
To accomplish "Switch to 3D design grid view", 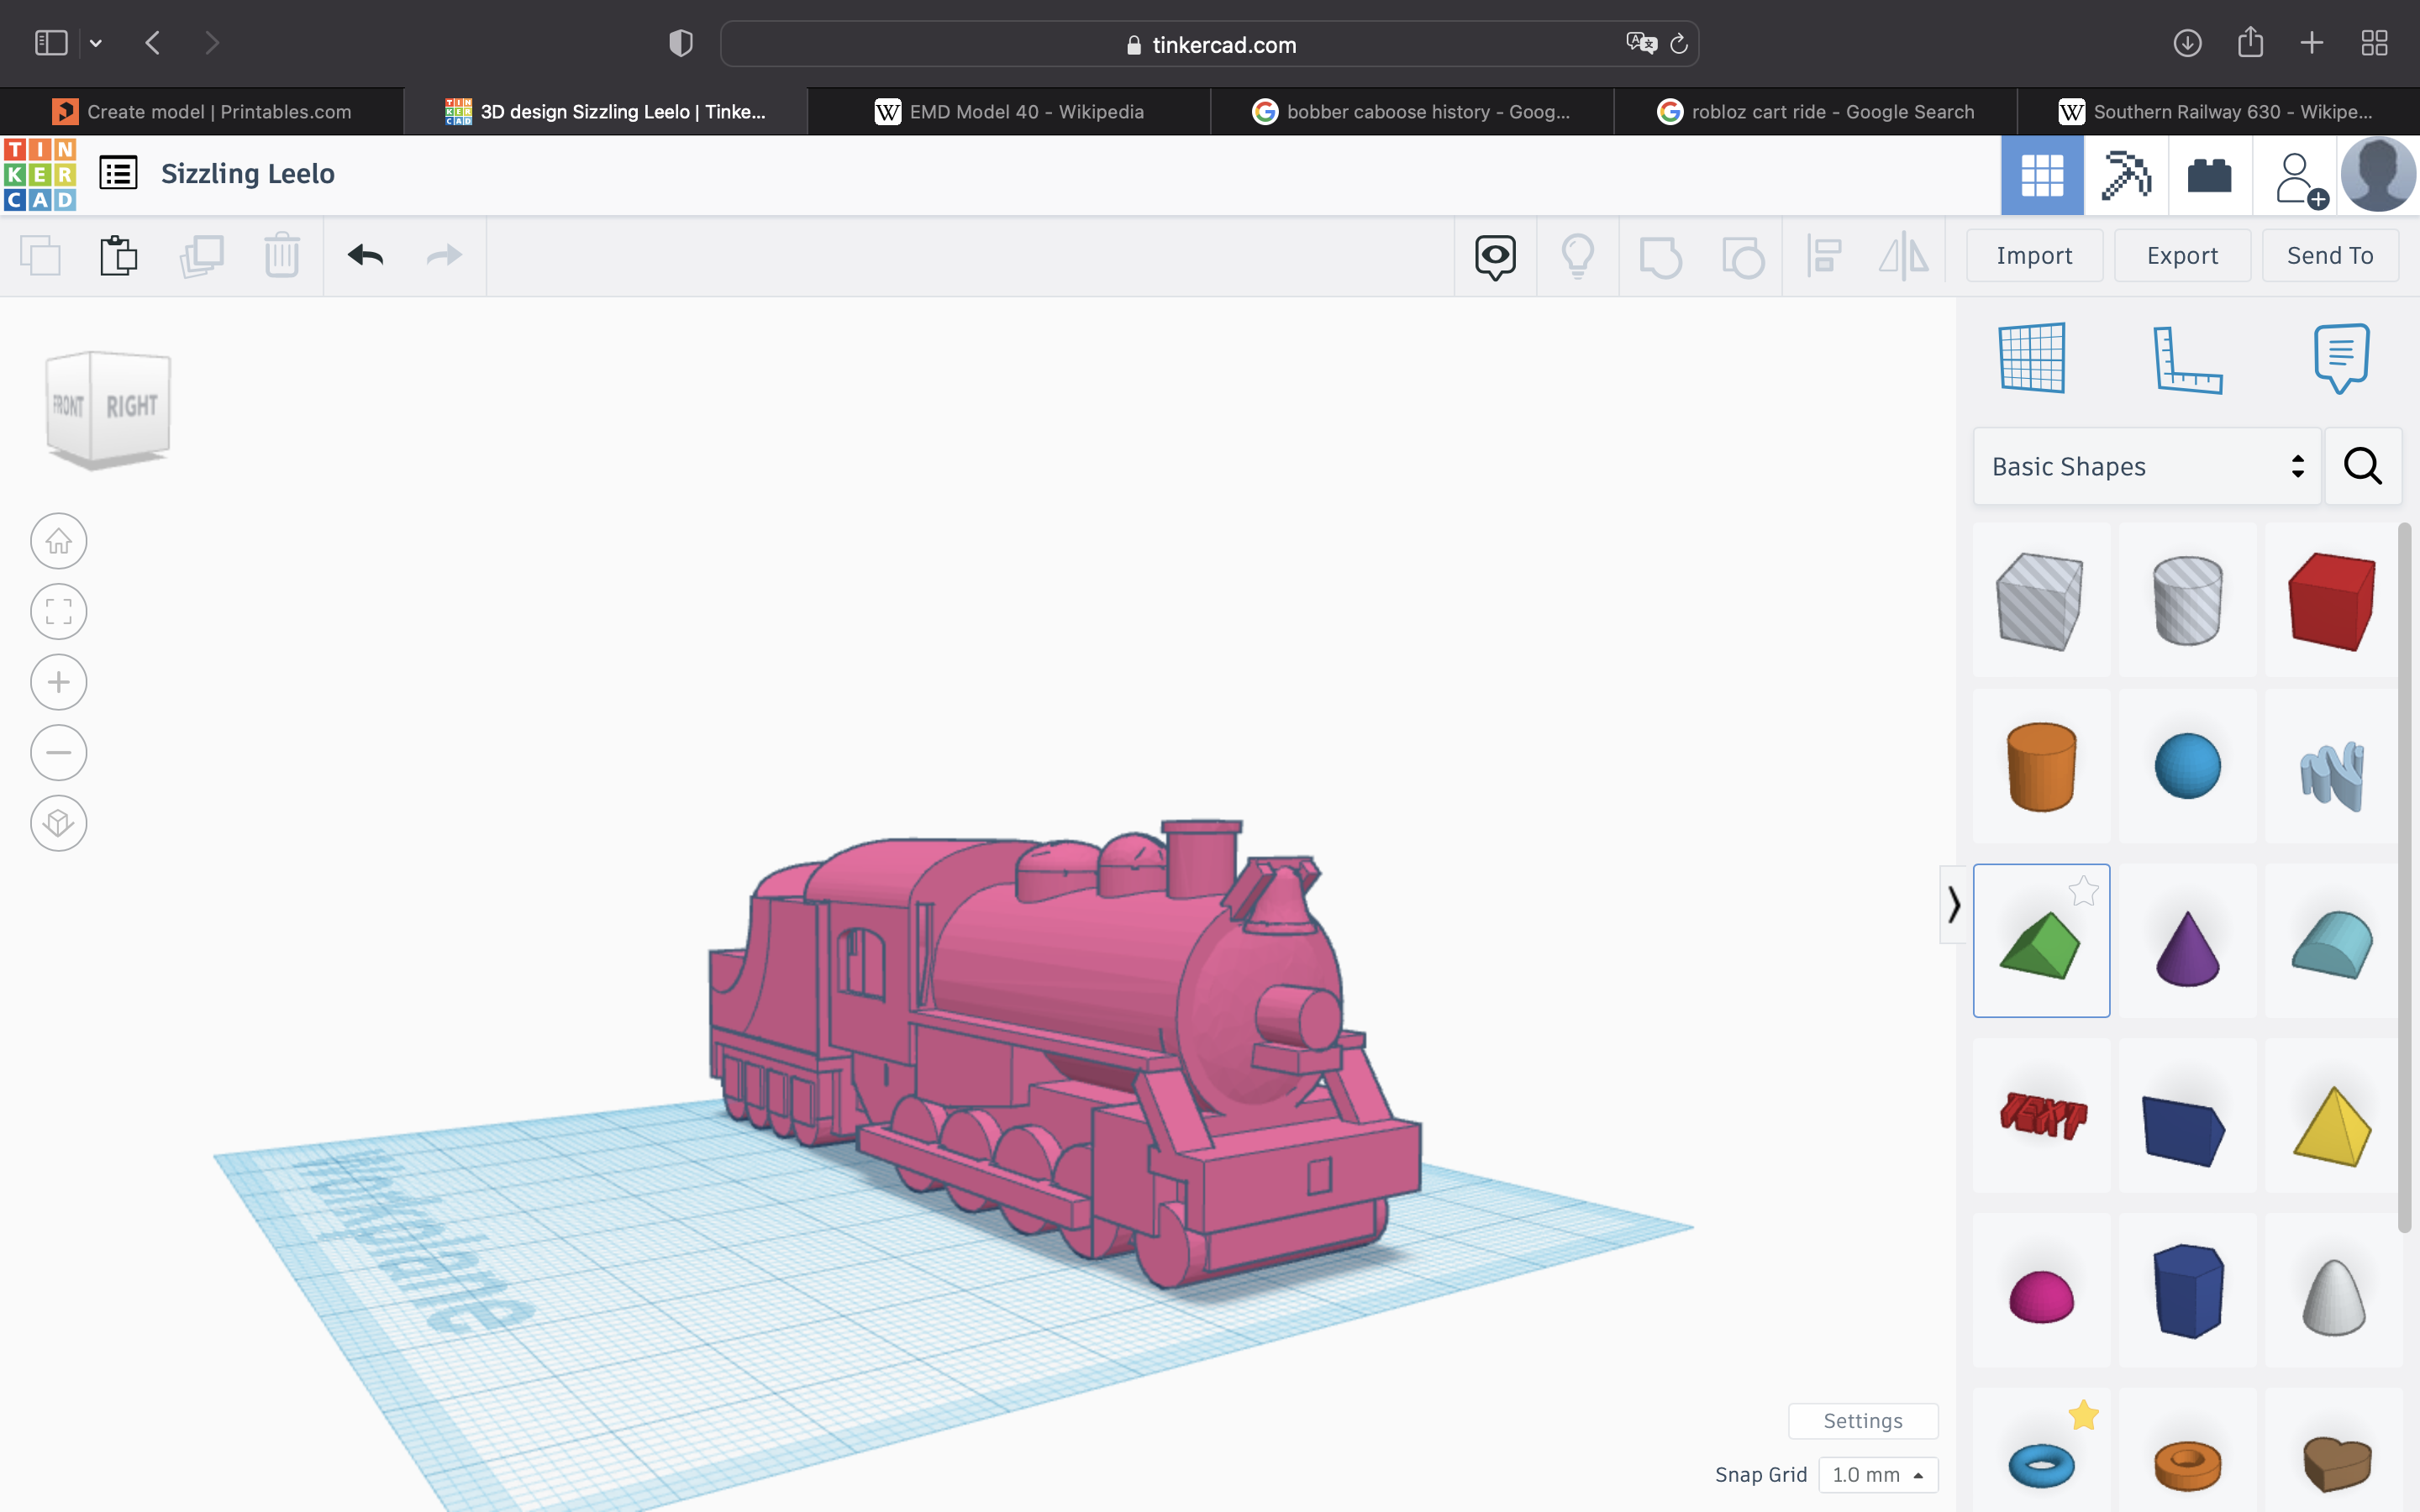I will click(x=2042, y=175).
